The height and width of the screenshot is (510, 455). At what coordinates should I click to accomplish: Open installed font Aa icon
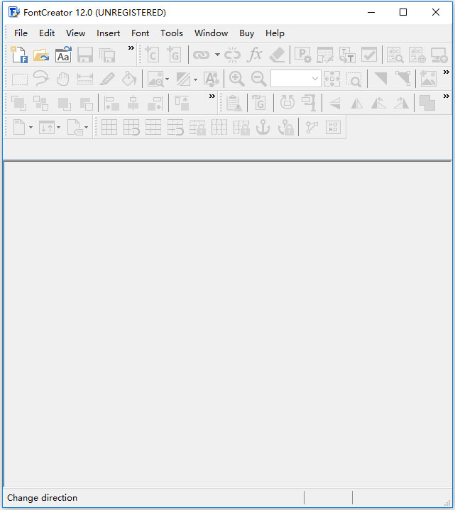(63, 55)
